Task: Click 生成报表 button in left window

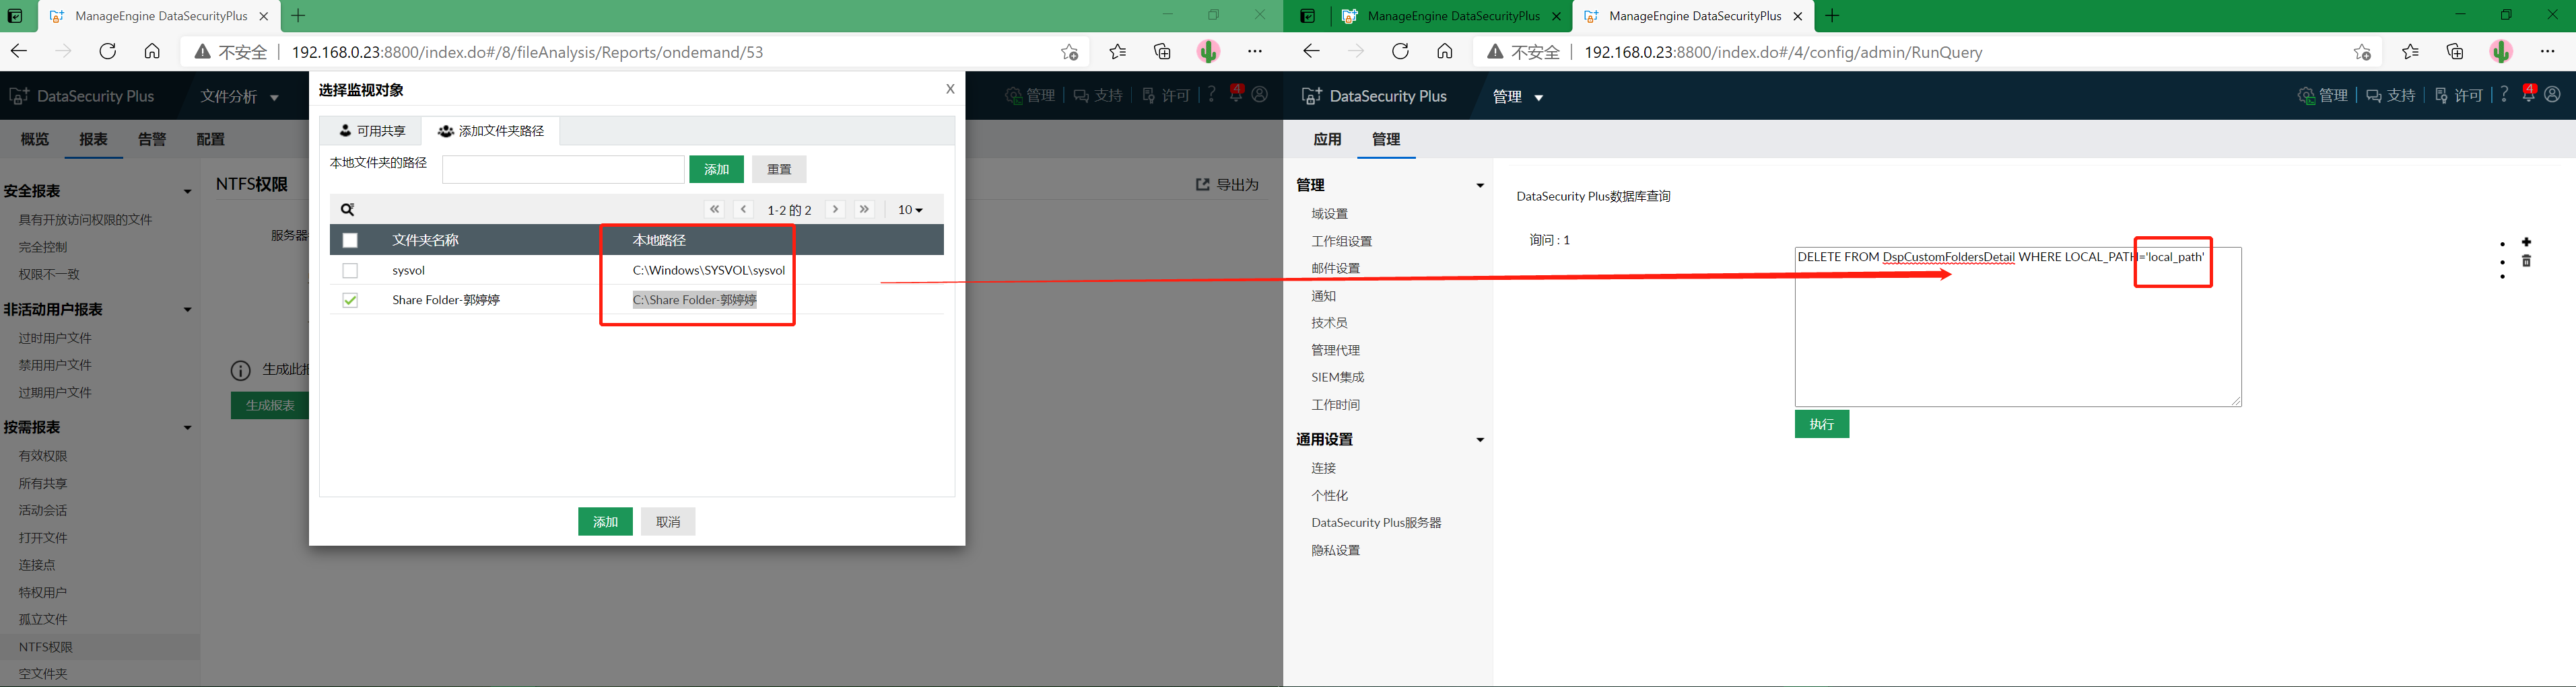Action: point(270,405)
